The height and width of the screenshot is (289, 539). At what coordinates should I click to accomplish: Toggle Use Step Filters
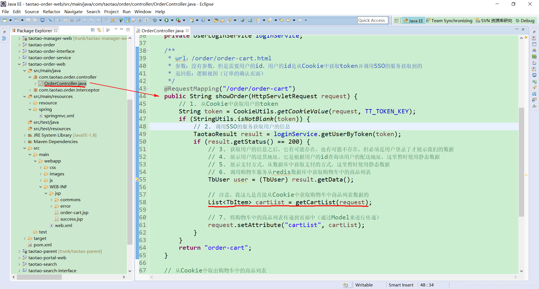point(113,20)
